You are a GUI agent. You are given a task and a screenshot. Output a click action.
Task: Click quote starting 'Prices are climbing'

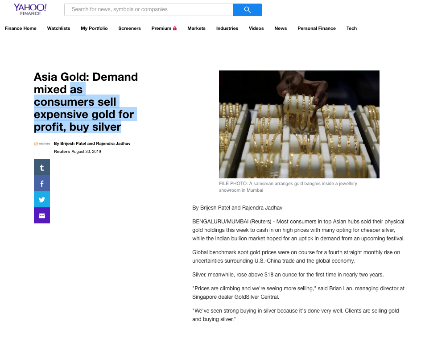tap(298, 293)
